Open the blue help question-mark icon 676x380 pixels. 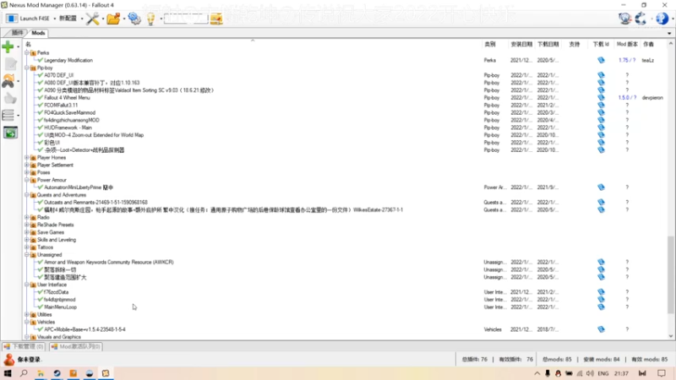point(662,18)
